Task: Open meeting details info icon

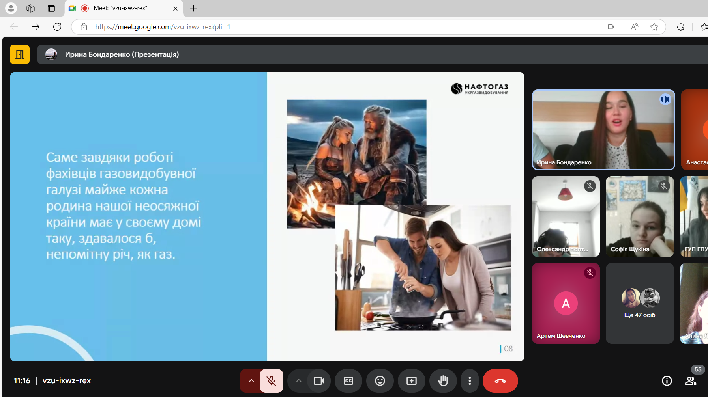Action: pyautogui.click(x=667, y=381)
